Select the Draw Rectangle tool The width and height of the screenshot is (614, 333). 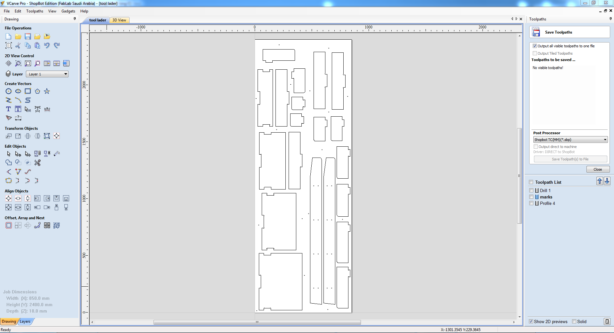(x=28, y=91)
